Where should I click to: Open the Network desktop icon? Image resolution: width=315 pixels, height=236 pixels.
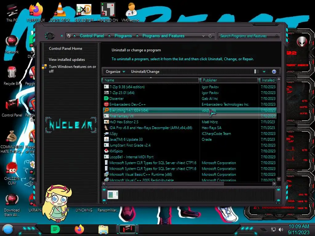(x=12, y=44)
